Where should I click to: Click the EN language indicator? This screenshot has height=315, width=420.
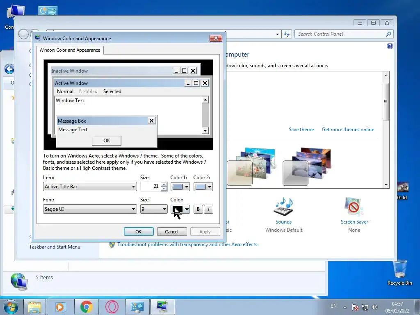(x=333, y=306)
